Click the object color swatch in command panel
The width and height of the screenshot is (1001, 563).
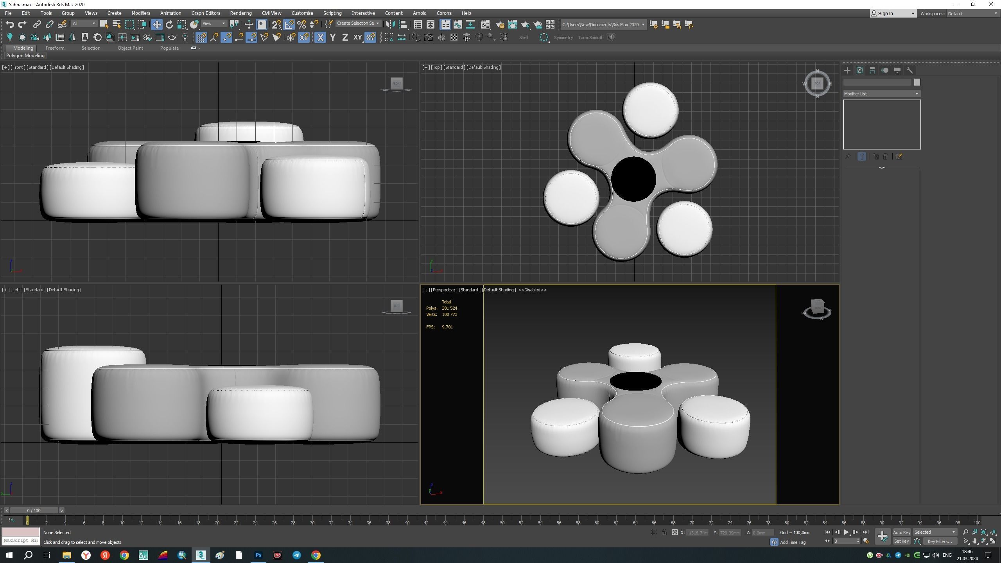[917, 82]
